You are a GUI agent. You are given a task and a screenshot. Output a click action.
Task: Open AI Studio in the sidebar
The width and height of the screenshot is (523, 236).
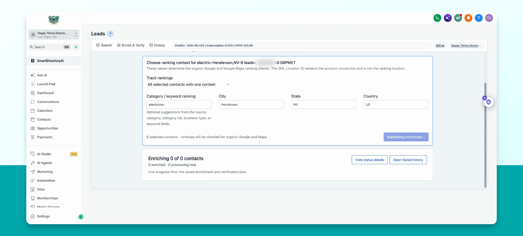pyautogui.click(x=54, y=154)
